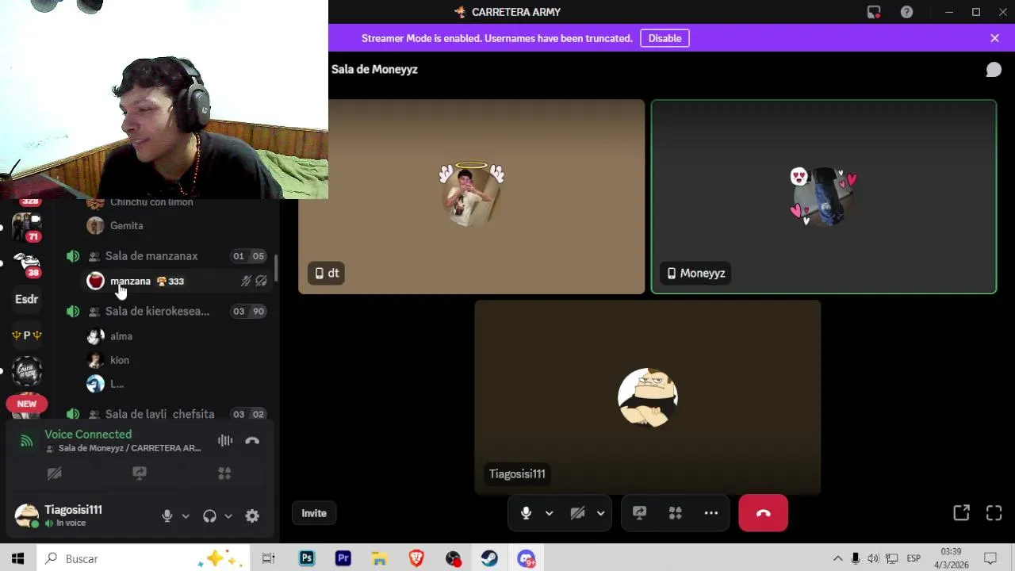Open microphone input options arrow in call controls
1015x571 pixels.
click(549, 513)
